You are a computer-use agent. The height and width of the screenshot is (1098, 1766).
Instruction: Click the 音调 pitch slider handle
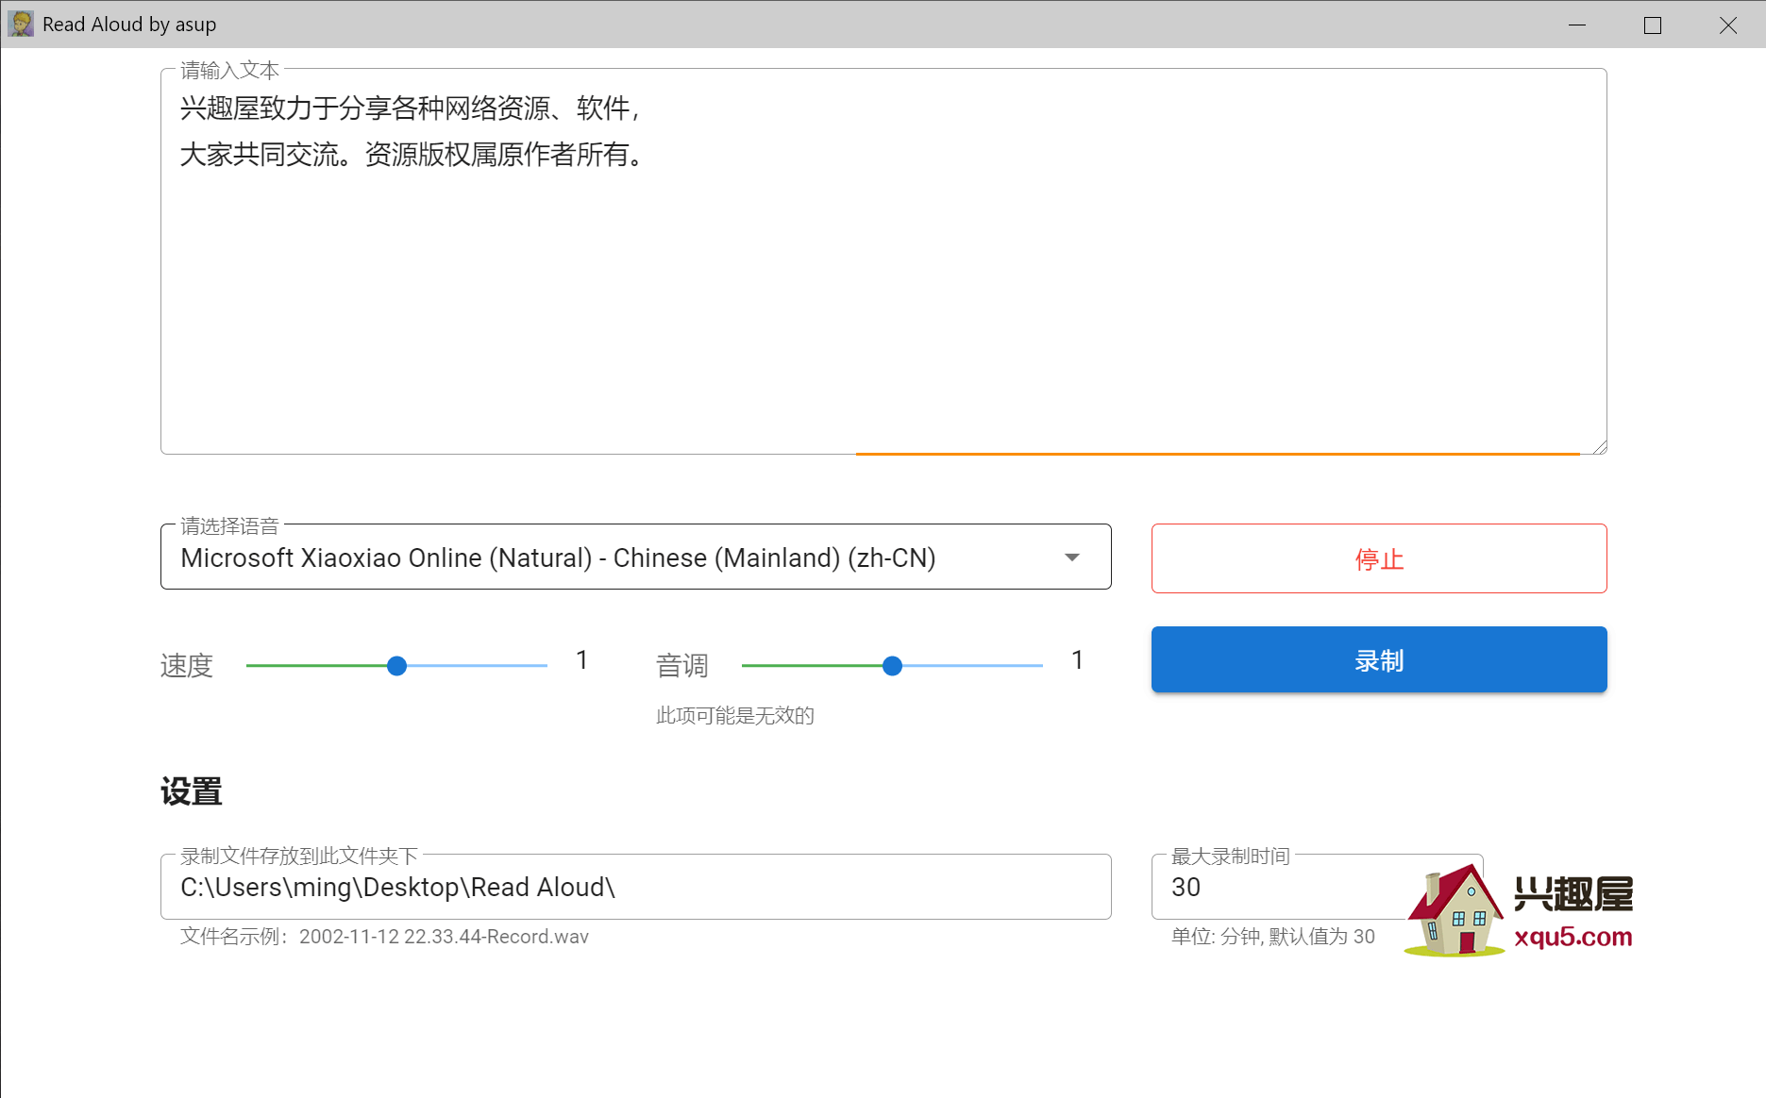(892, 666)
